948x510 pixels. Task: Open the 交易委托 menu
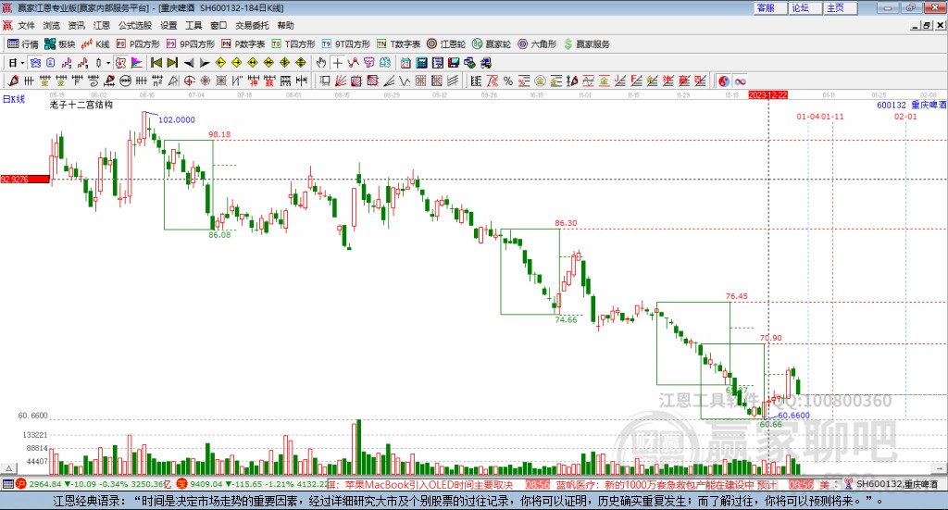pyautogui.click(x=252, y=25)
